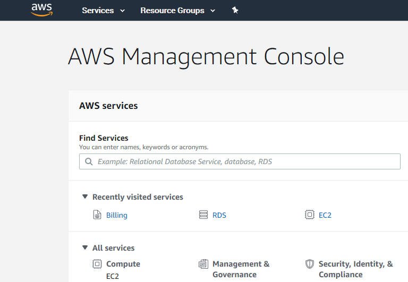
Task: Collapse the Recently visited services section
Action: pos(85,196)
